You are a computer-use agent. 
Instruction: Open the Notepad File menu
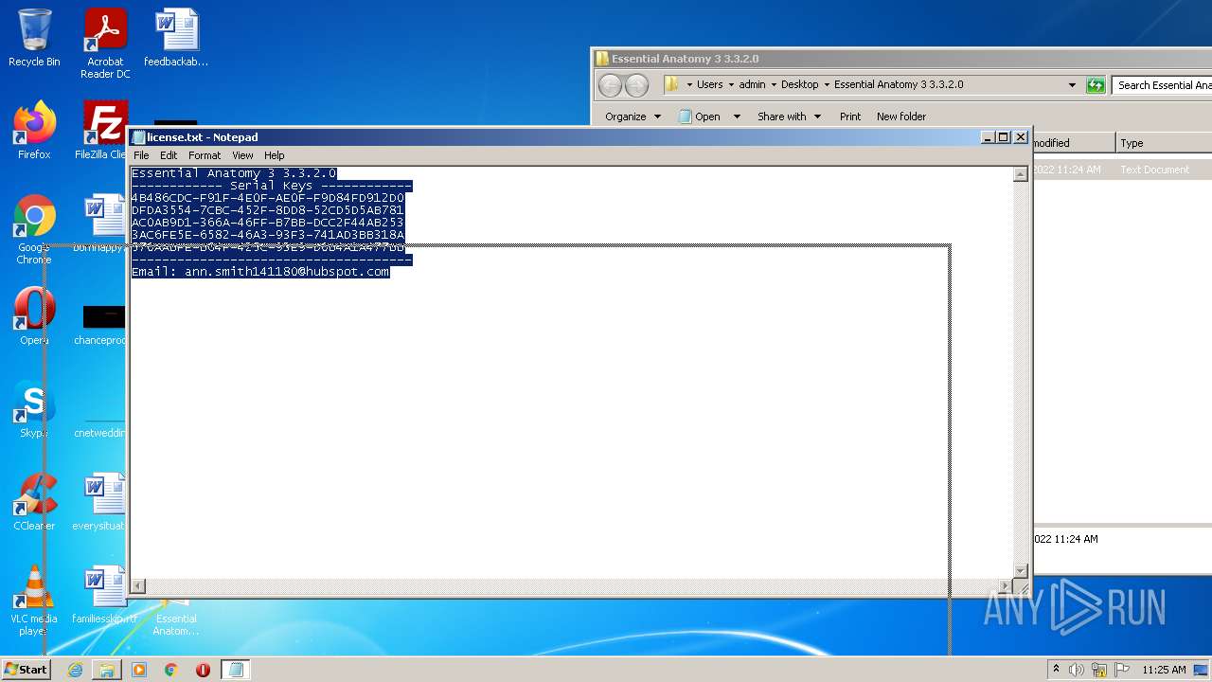click(x=141, y=155)
